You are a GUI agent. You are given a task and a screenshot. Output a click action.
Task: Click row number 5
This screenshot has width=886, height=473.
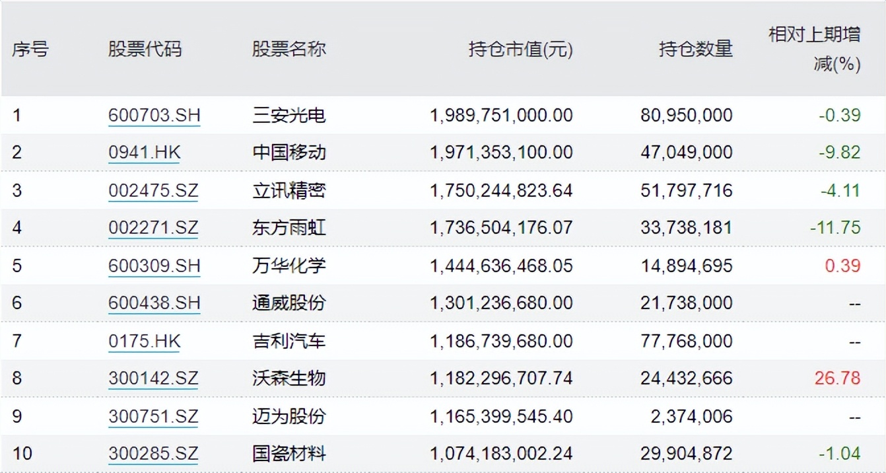click(x=17, y=266)
